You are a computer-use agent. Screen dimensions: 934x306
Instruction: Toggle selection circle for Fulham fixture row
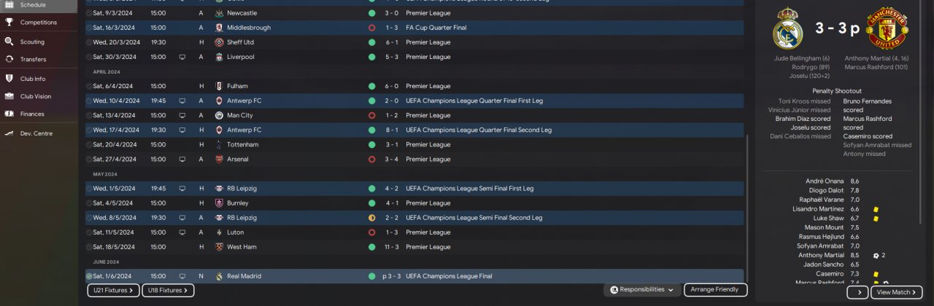point(89,86)
